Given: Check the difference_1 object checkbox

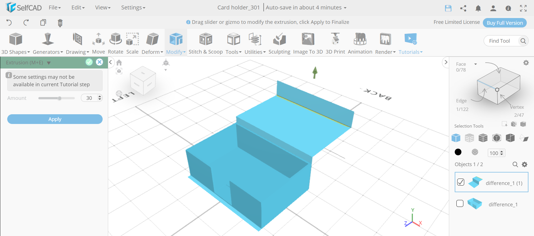Looking at the screenshot, I should pos(460,204).
